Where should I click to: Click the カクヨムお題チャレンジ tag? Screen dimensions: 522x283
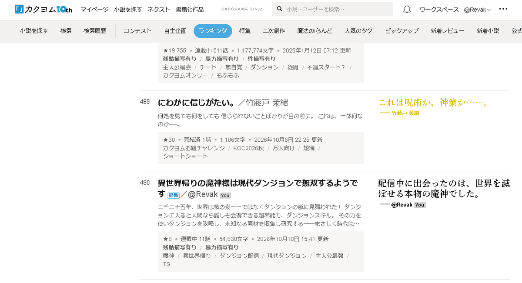(x=194, y=148)
